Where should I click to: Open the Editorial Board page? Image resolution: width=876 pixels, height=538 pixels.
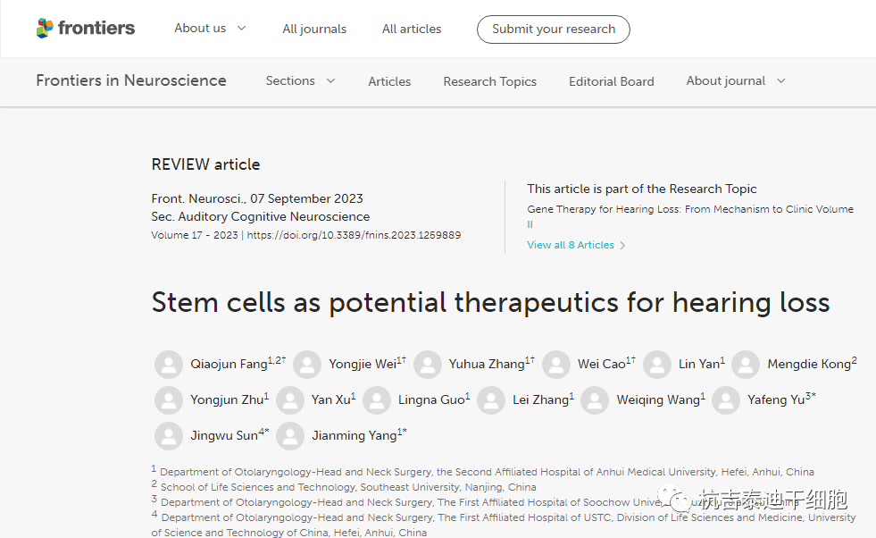pyautogui.click(x=611, y=81)
